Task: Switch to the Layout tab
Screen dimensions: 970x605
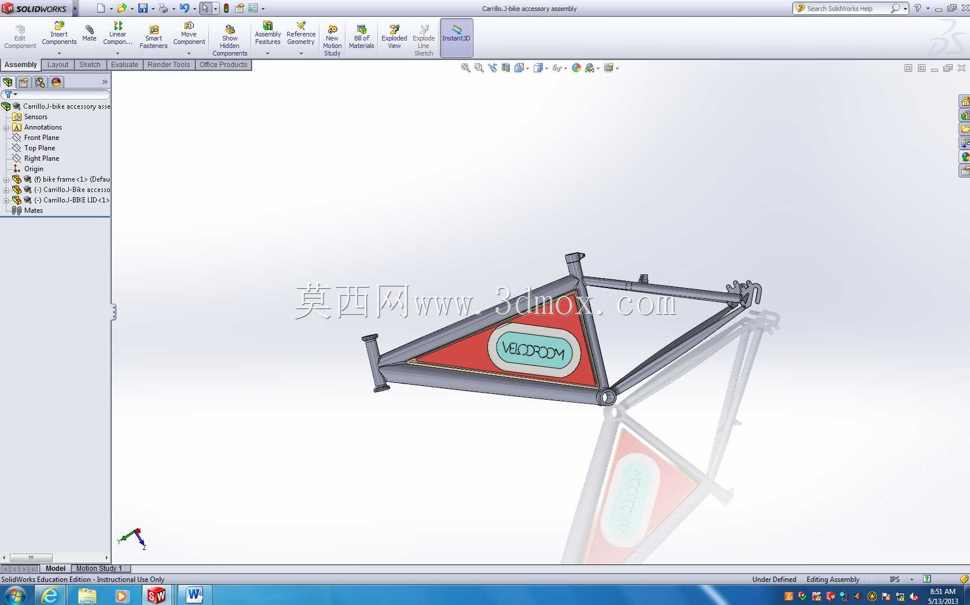Action: coord(58,65)
